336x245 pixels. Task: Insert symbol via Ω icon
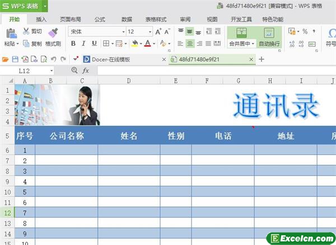point(332,33)
